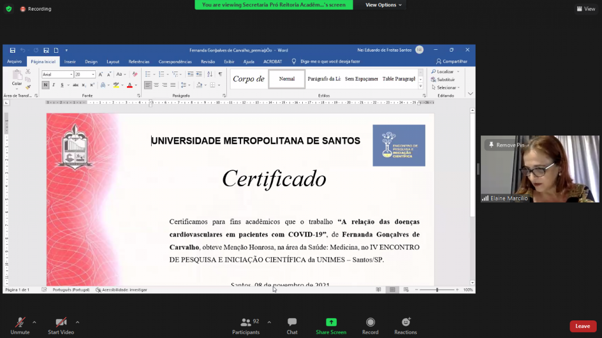Zoom out using the minus icon in status bar
This screenshot has height=338, width=602.
(x=417, y=290)
